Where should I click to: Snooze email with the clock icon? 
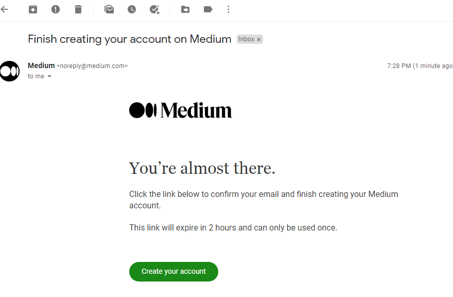pos(132,10)
